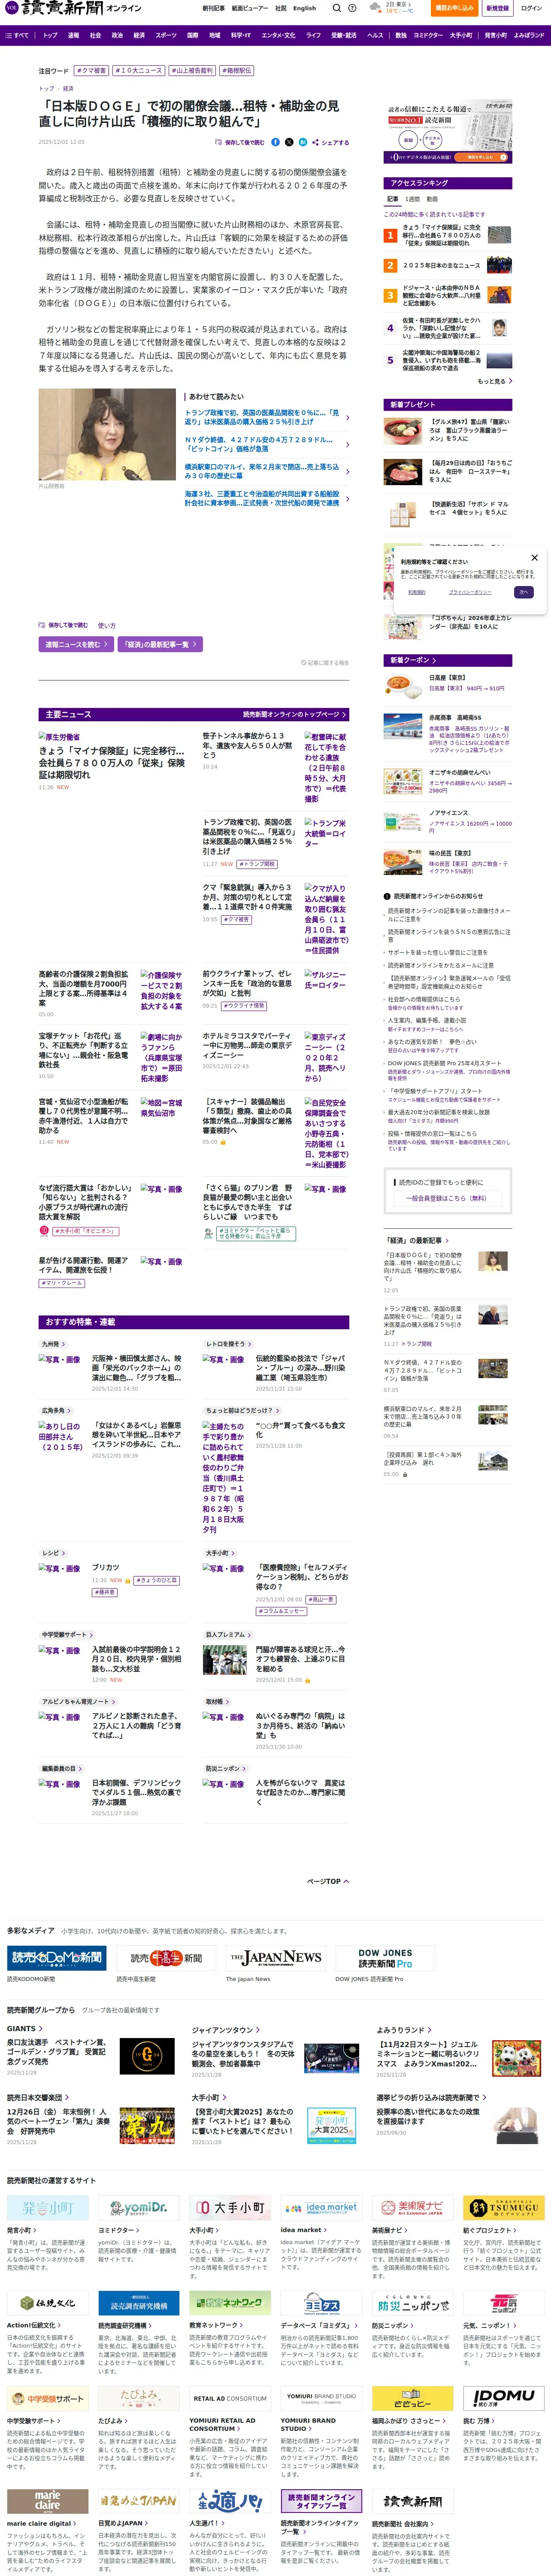Open the 美術展ナビ site logo
Viewport: 551px width, 2576px height.
412,2207
